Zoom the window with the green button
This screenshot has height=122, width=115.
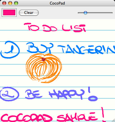[16, 3]
